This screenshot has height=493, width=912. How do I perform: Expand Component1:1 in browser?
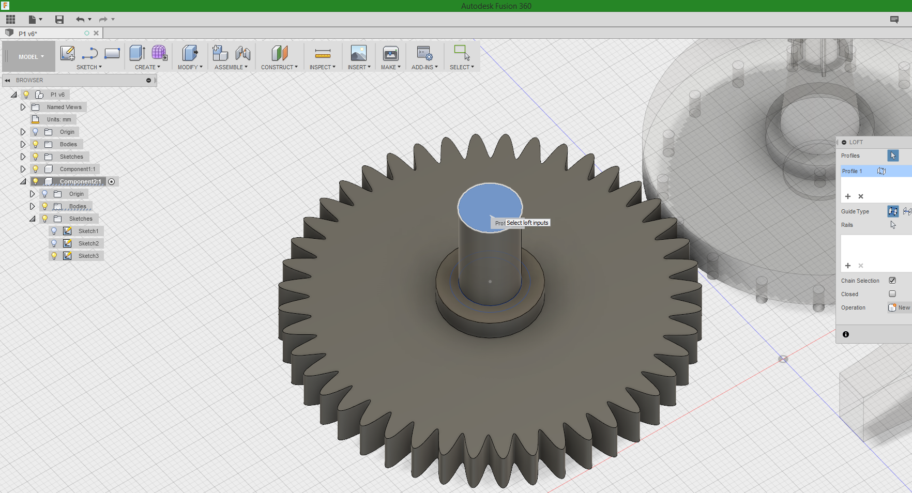pyautogui.click(x=23, y=169)
